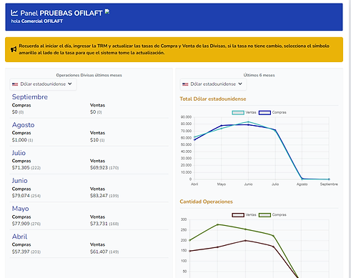The width and height of the screenshot is (351, 278).
Task: Open the Septiembre month heading
Action: (x=30, y=97)
